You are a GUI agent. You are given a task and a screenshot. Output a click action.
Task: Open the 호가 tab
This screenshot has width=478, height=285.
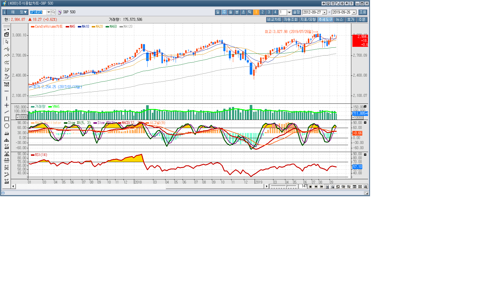pos(351,20)
